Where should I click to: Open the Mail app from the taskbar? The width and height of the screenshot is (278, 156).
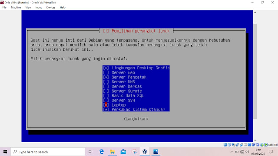[123, 152]
